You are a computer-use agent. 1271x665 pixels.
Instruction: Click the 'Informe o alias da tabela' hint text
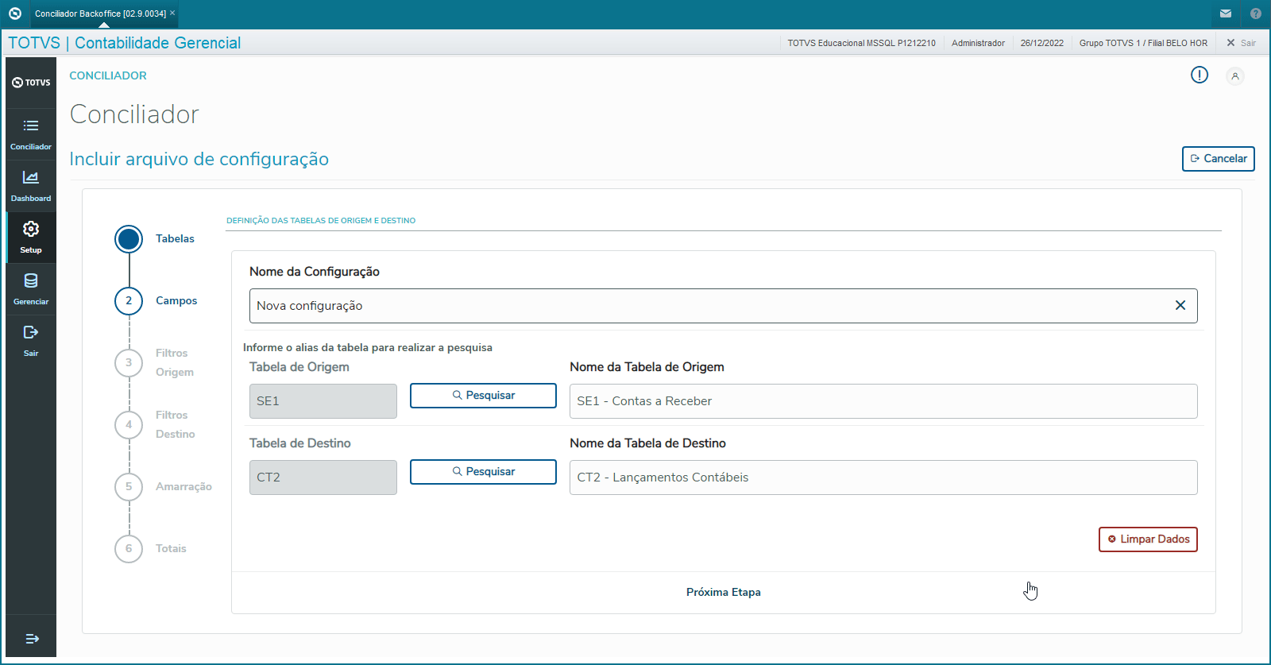[368, 347]
